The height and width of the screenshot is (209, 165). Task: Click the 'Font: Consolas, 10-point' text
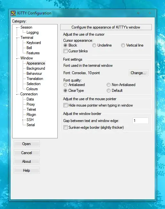click(x=82, y=73)
